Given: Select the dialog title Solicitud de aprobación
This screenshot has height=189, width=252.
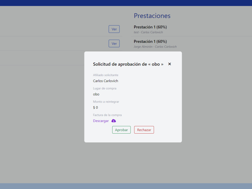Looking at the screenshot, I should (128, 64).
